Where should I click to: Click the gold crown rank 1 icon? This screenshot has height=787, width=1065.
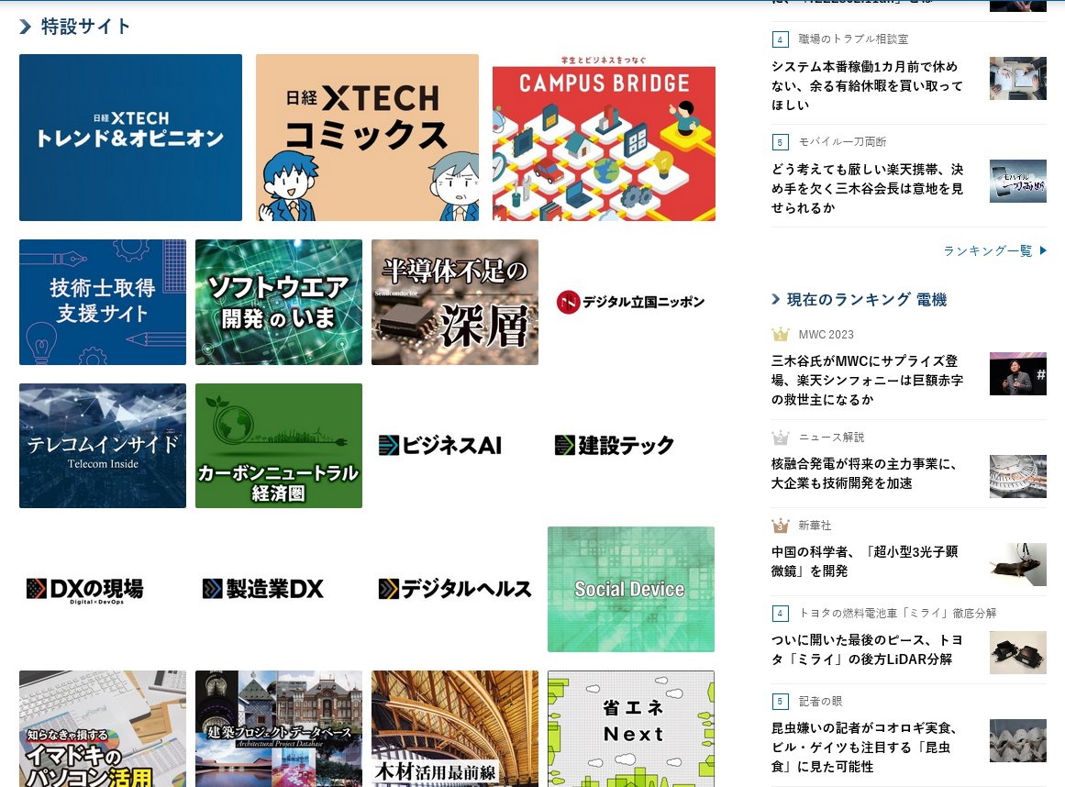781,334
